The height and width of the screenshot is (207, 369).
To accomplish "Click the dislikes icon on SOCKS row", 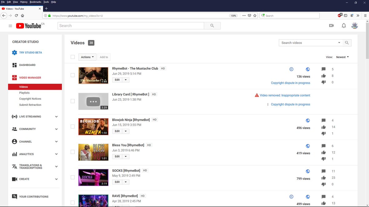I will (323, 184).
